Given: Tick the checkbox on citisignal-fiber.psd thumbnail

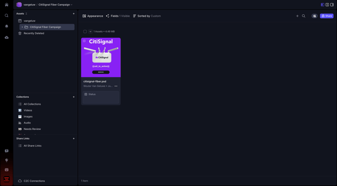Looking at the screenshot, I should 84,41.
